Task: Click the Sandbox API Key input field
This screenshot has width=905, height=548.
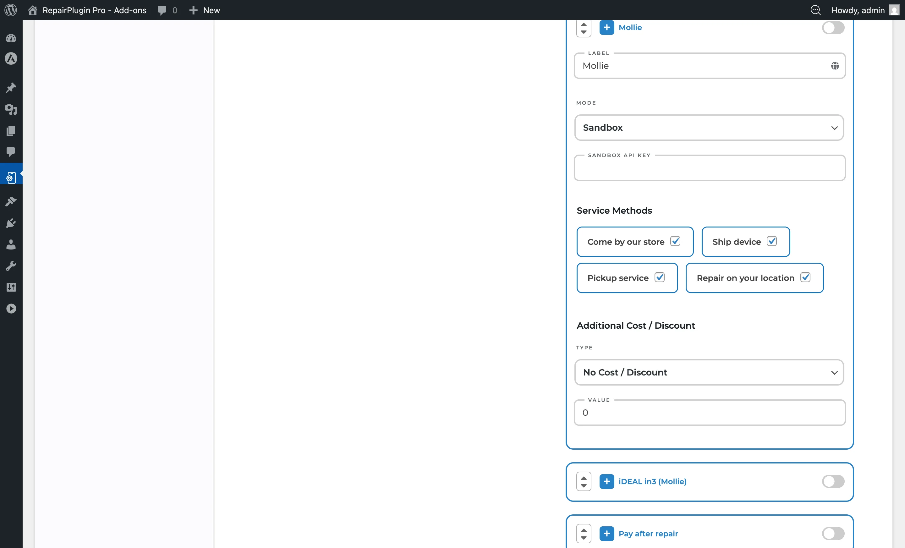Action: [709, 168]
